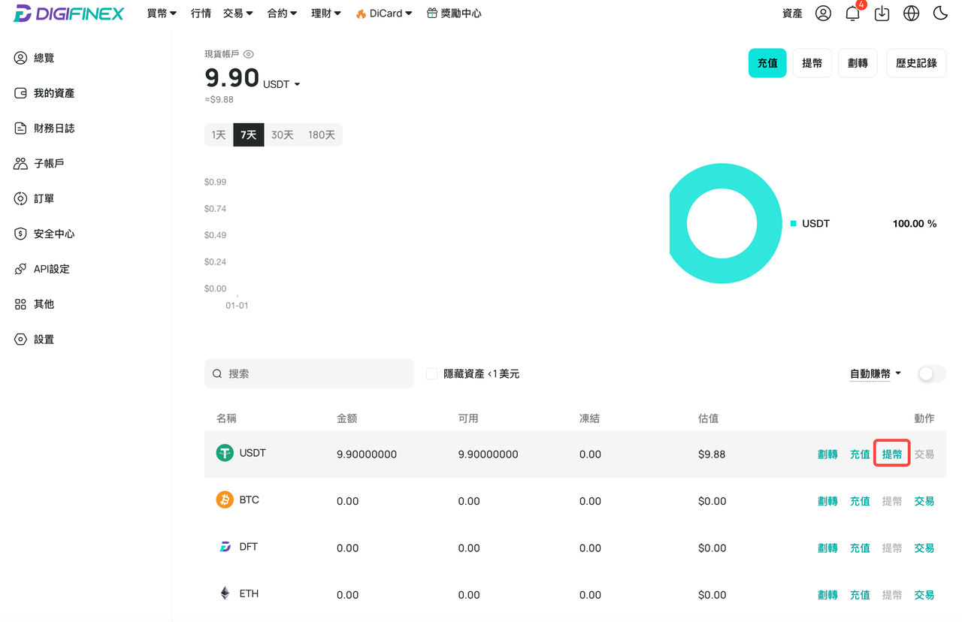Open 行情 in the top menu
This screenshot has height=622, width=962.
201,14
